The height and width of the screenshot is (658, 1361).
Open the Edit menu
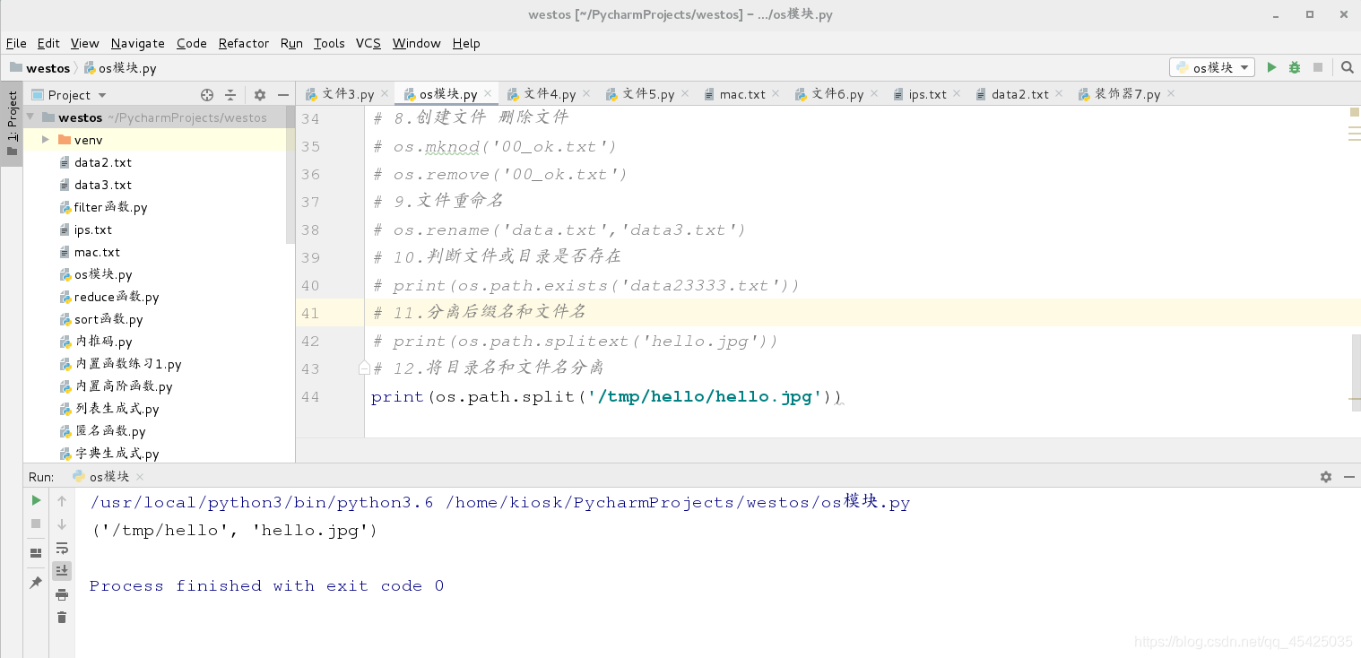pyautogui.click(x=48, y=43)
